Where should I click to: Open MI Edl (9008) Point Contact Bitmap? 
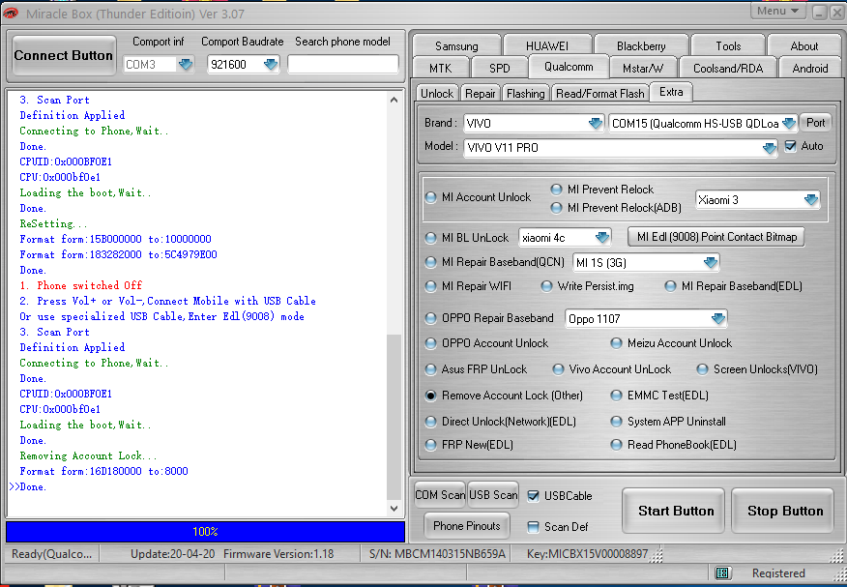(x=716, y=237)
